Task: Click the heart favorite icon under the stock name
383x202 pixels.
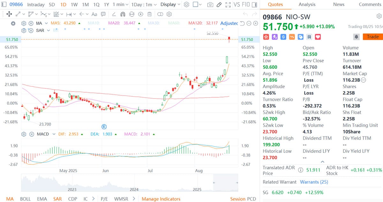Action: click(318, 37)
